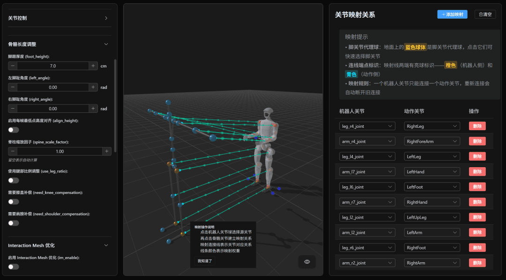Collapse the 骨骼长度调整 section
The height and width of the screenshot is (280, 506).
tap(106, 44)
